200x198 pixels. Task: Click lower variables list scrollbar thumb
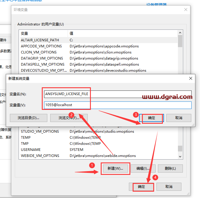[x=180, y=149]
